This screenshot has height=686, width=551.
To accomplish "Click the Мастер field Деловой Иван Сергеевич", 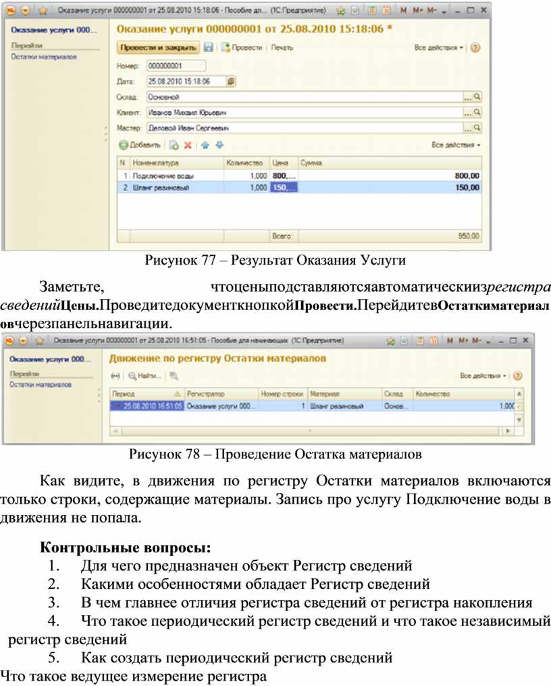I will [305, 128].
